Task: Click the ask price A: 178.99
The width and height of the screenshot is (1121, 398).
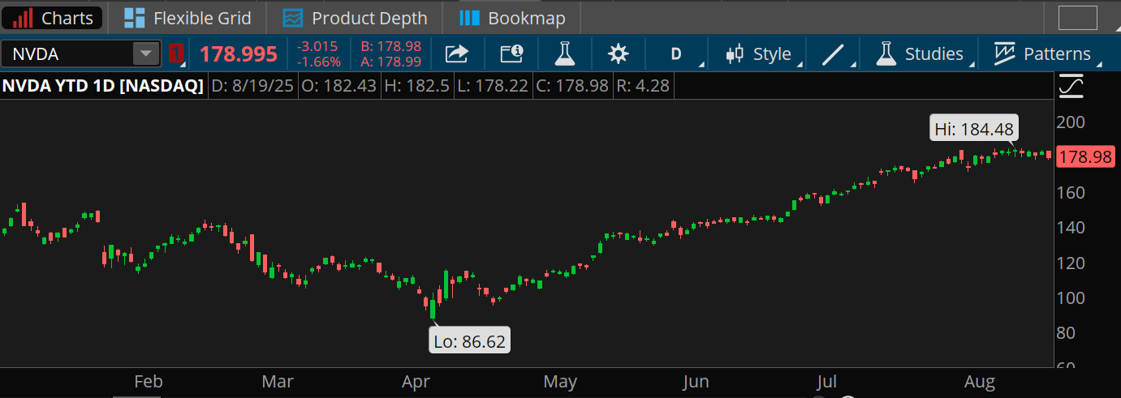Action: click(x=390, y=62)
